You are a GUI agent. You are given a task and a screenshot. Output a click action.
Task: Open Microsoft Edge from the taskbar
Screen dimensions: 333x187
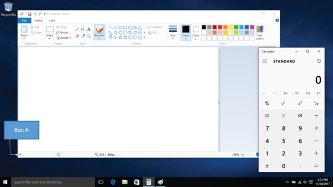113,182
